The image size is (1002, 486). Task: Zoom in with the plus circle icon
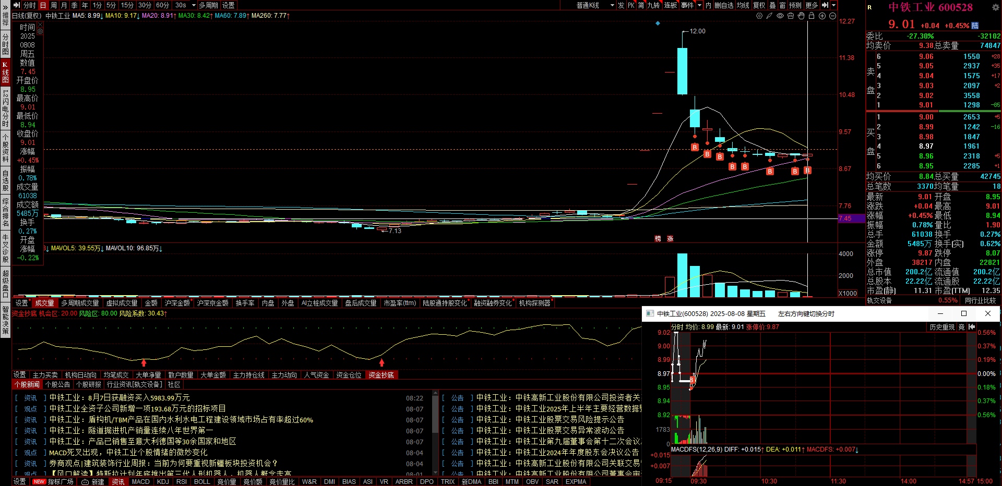[822, 16]
